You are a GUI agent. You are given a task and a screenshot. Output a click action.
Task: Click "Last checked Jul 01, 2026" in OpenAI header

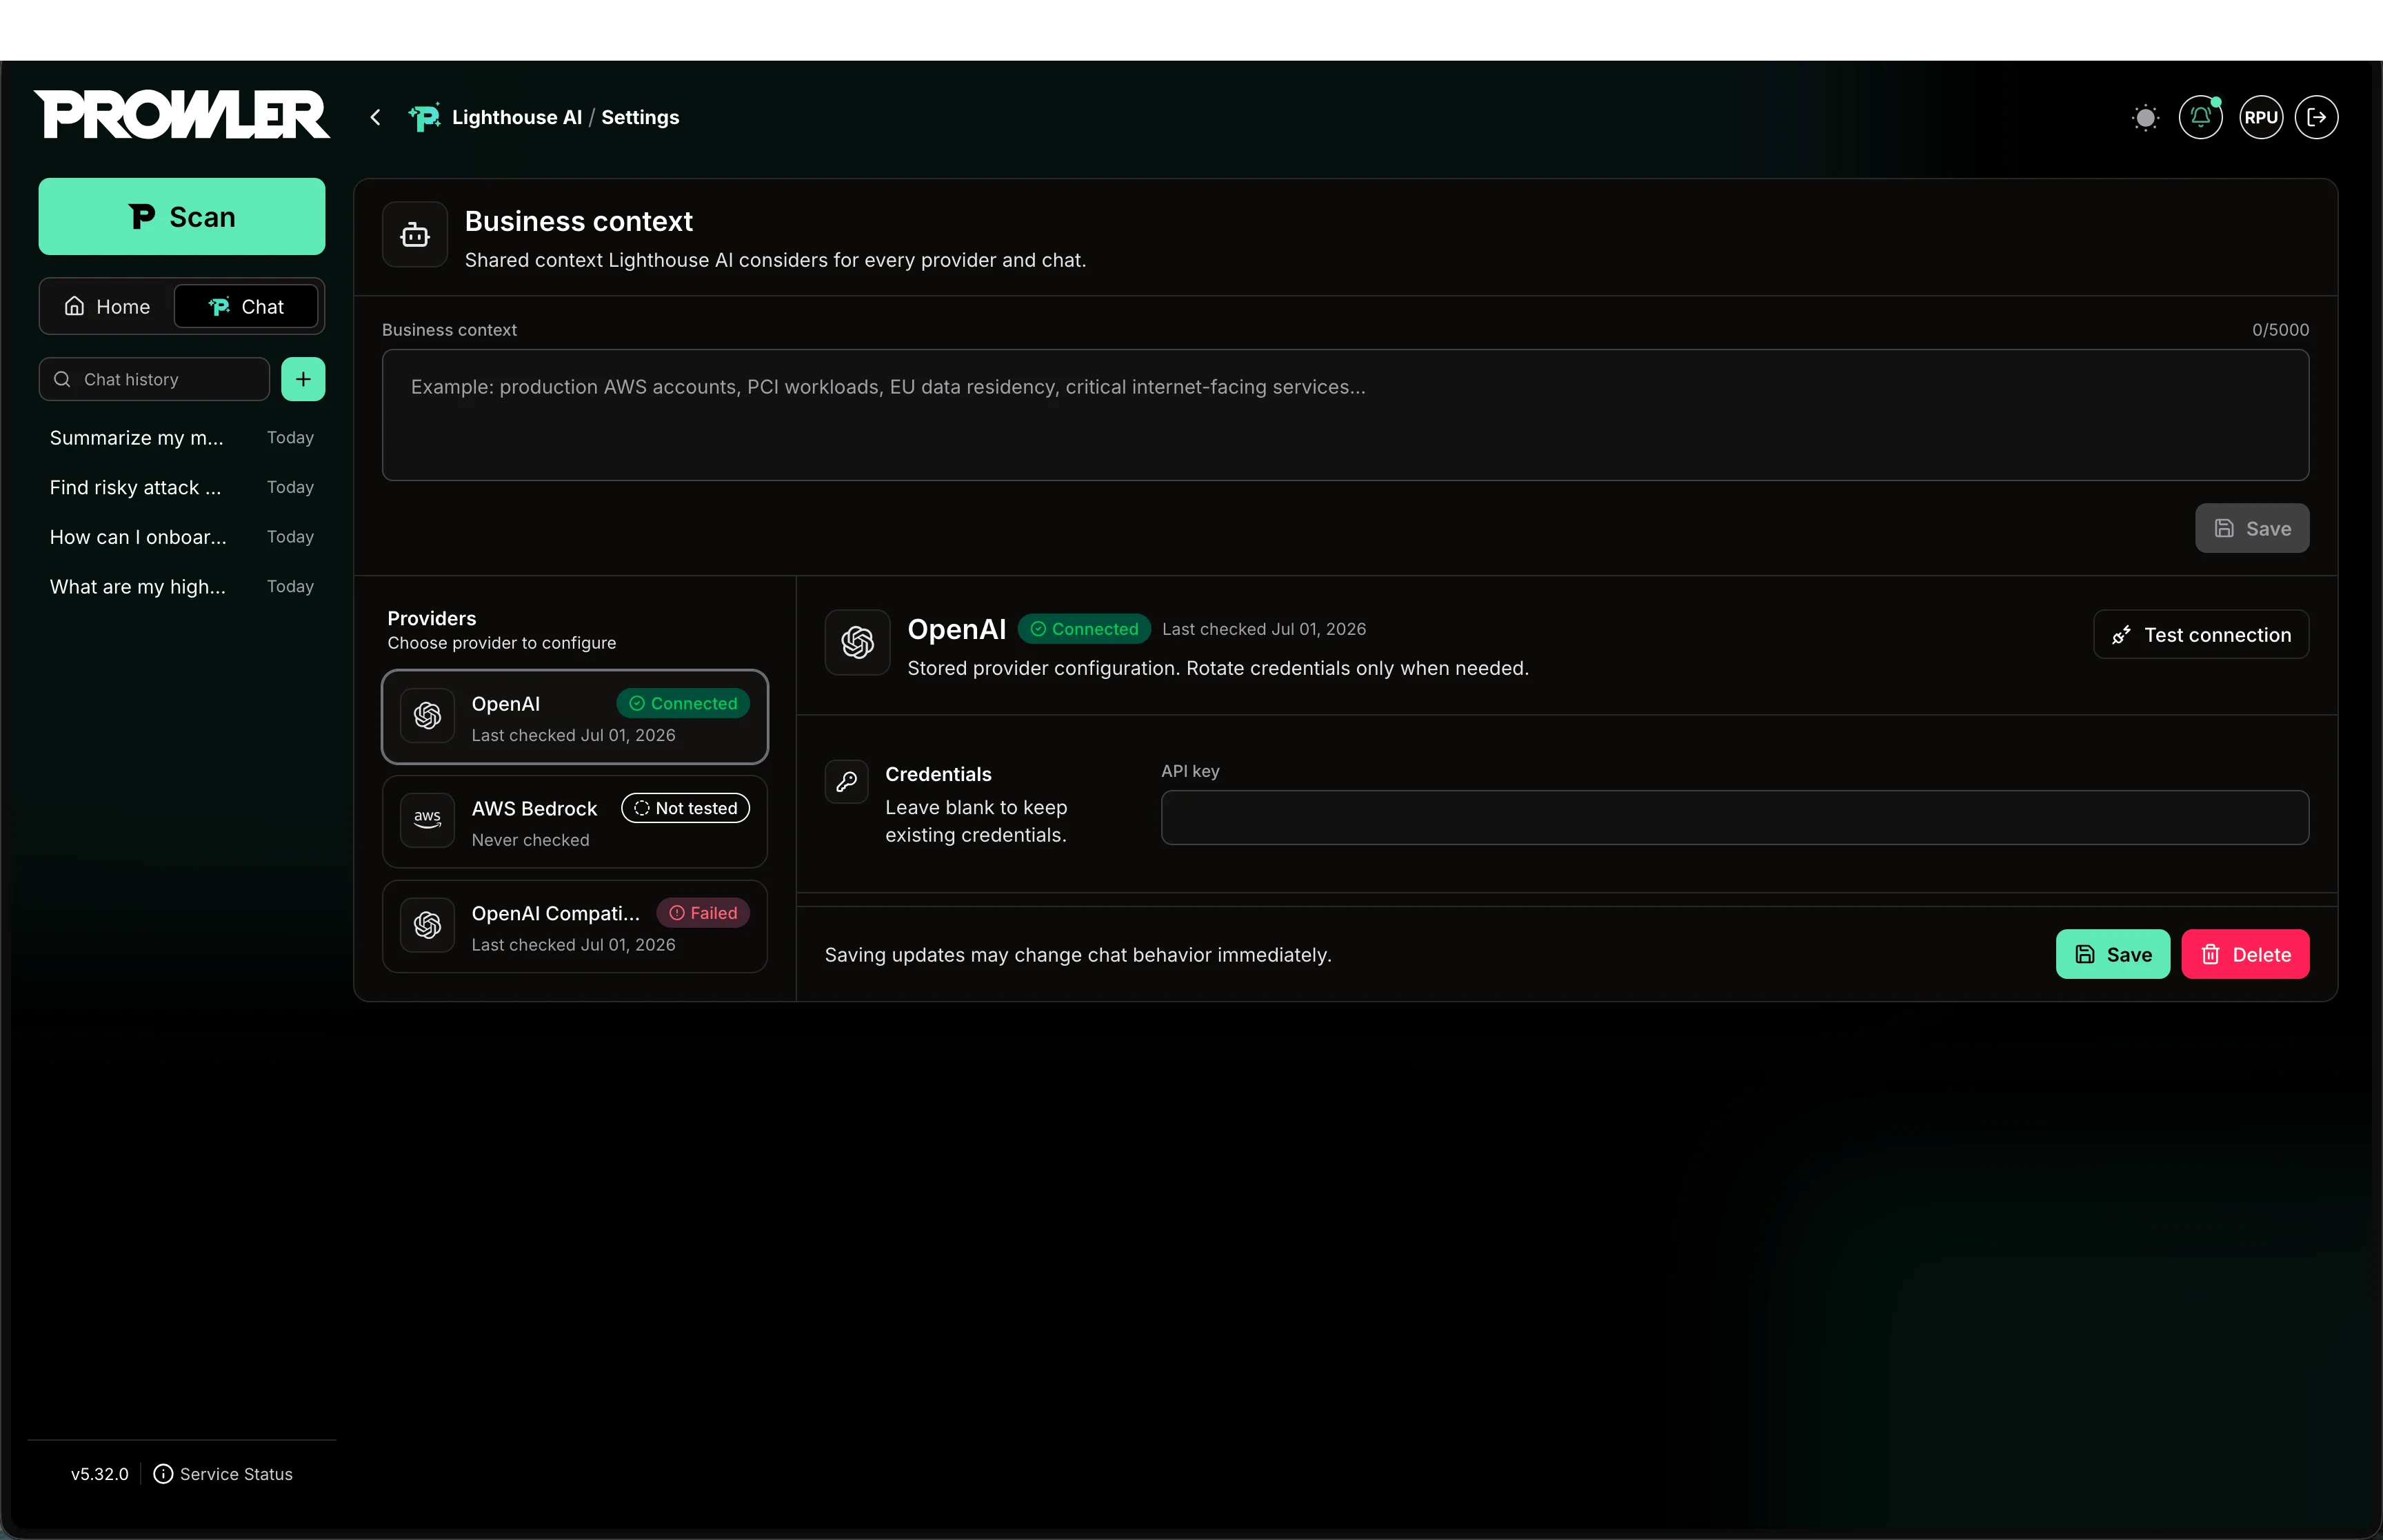point(1264,629)
